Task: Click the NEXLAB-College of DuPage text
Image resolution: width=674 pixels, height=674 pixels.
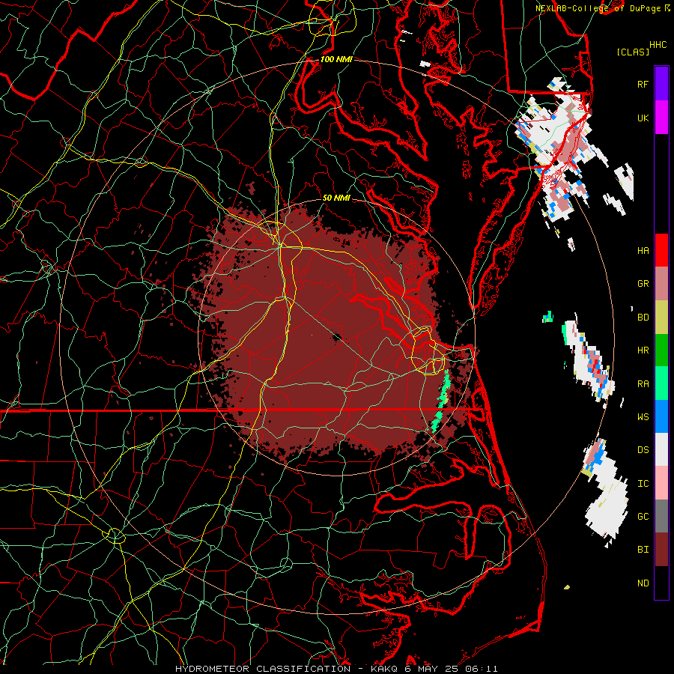Action: (x=598, y=8)
